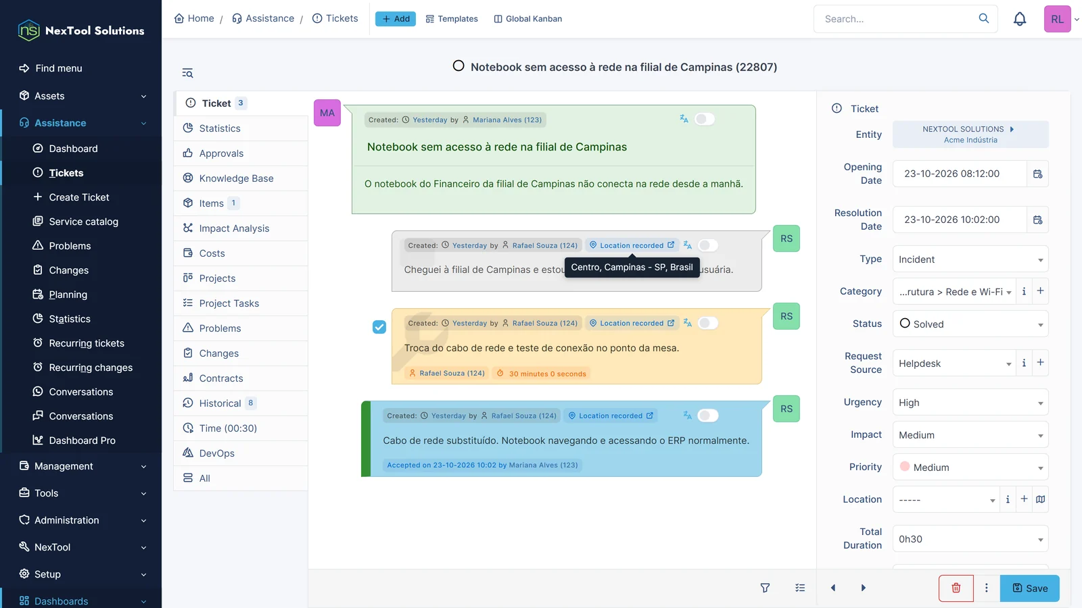Open Priority dropdown with pink Medium swatch

coord(970,467)
